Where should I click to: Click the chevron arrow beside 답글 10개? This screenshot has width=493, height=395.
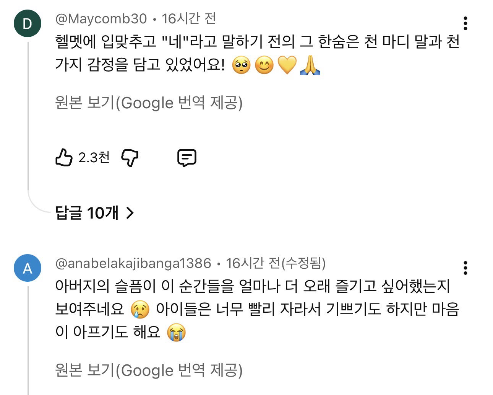click(130, 213)
